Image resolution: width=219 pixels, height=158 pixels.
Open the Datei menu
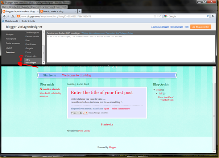5,7
